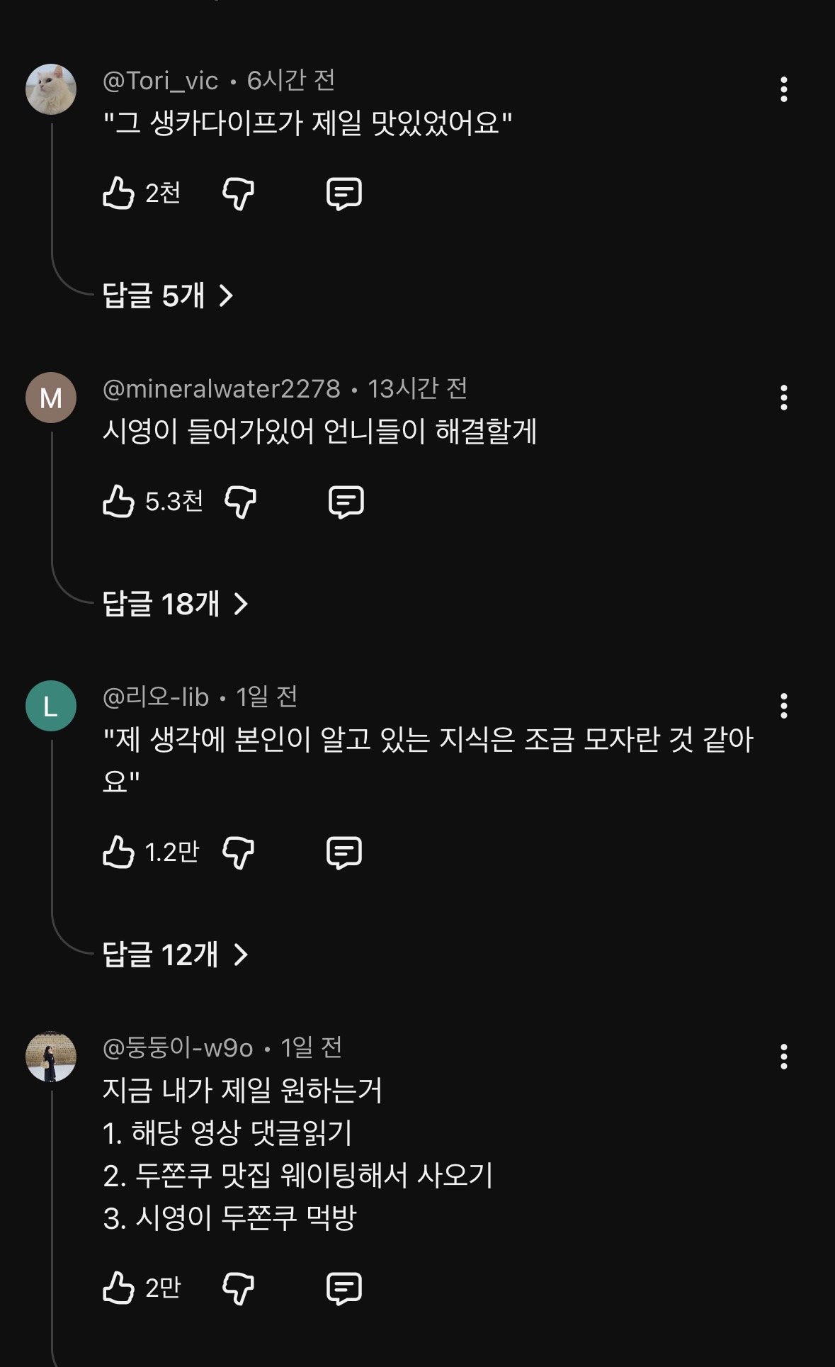The width and height of the screenshot is (835, 1367).
Task: Expand 답글 12개 replies
Action: pyautogui.click(x=175, y=955)
